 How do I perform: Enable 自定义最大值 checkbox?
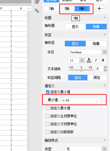48,108
